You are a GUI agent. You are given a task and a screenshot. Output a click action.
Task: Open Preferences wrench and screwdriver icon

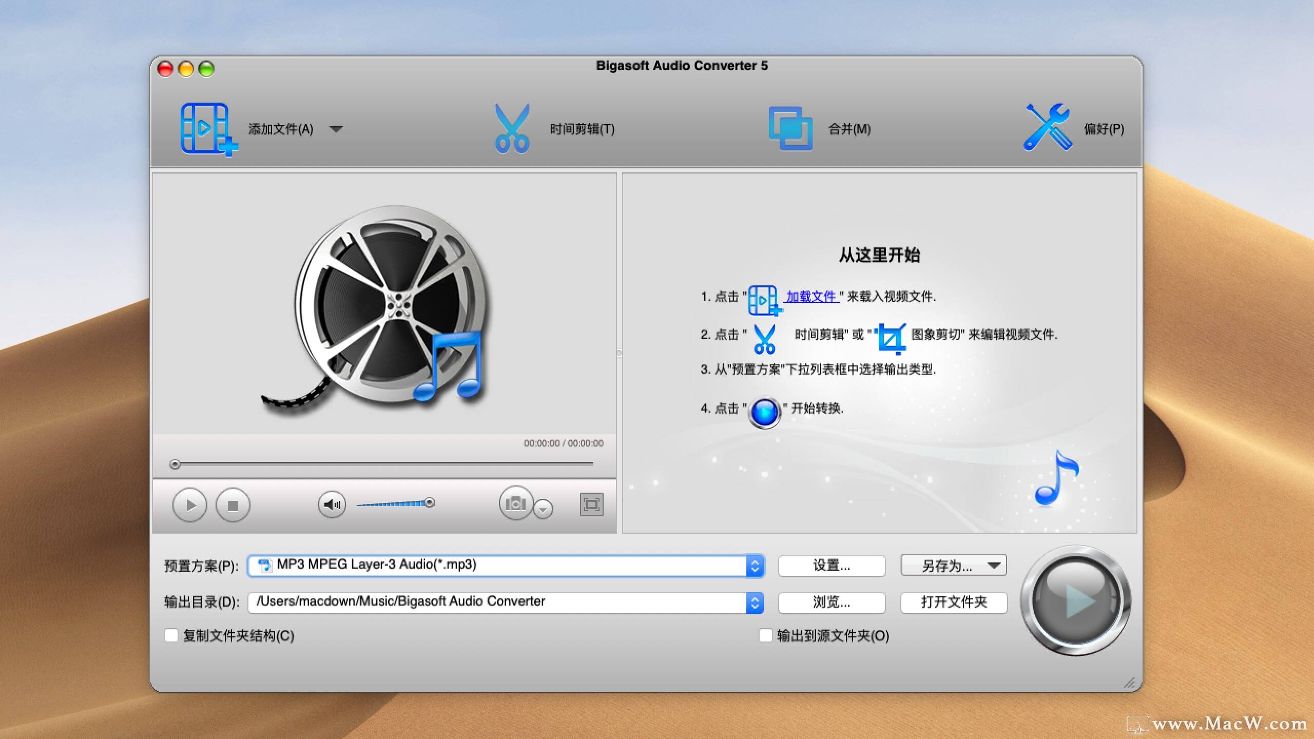coord(1048,127)
